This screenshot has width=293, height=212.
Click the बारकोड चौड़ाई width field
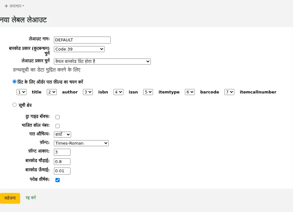[x=62, y=161]
